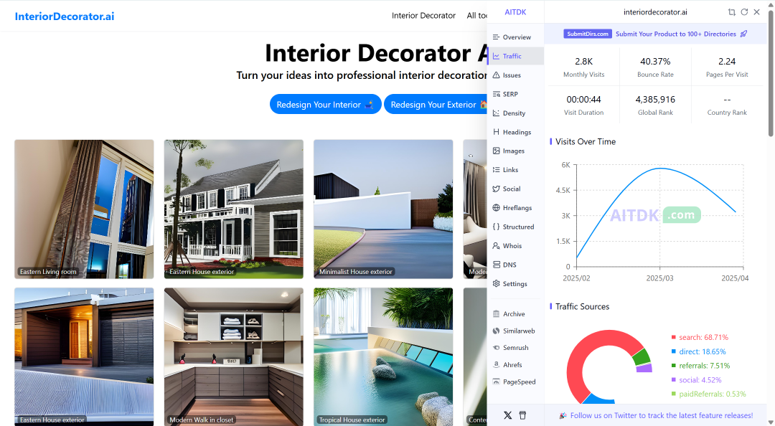Click the Whois person-search icon

click(x=497, y=245)
